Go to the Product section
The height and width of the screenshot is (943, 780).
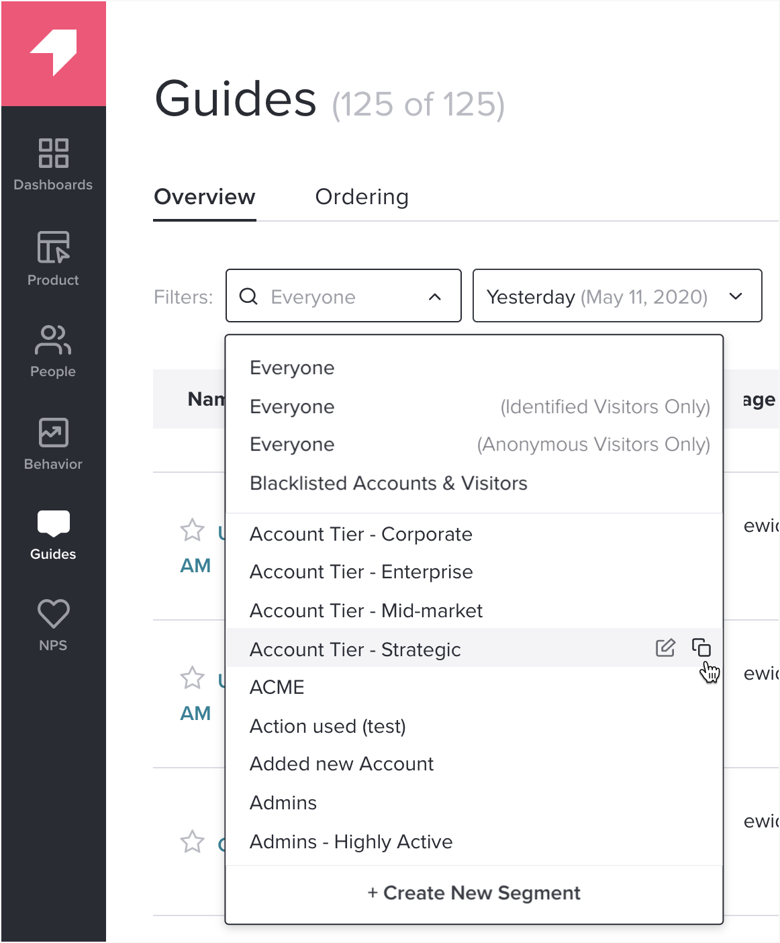[53, 259]
